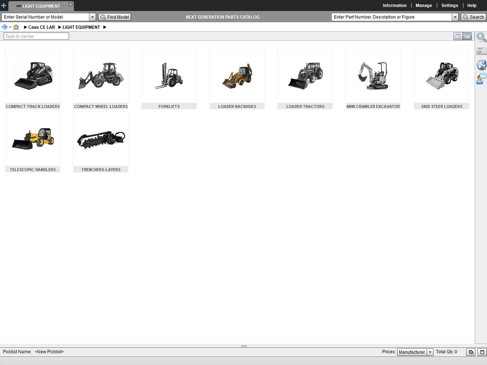The image size is (487, 365).
Task: Go to home via house icon
Action: point(16,27)
